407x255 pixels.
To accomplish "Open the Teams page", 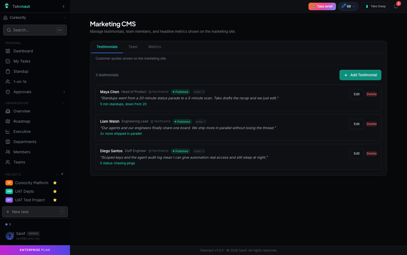I will pyautogui.click(x=35, y=162).
